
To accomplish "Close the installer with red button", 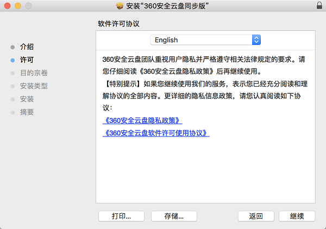I will coord(7,6).
